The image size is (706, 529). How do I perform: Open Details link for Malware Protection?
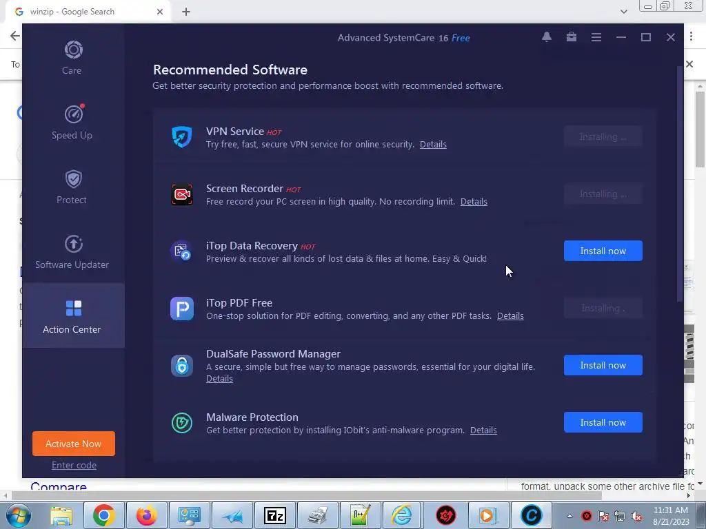483,431
